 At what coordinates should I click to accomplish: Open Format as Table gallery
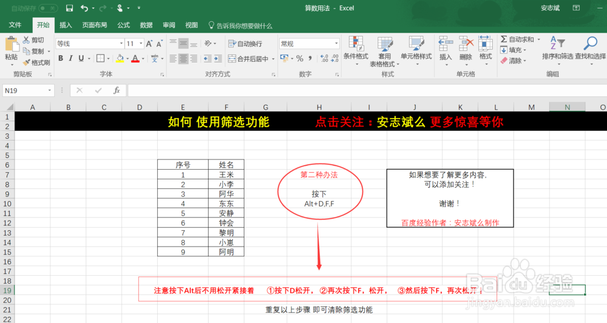(384, 52)
